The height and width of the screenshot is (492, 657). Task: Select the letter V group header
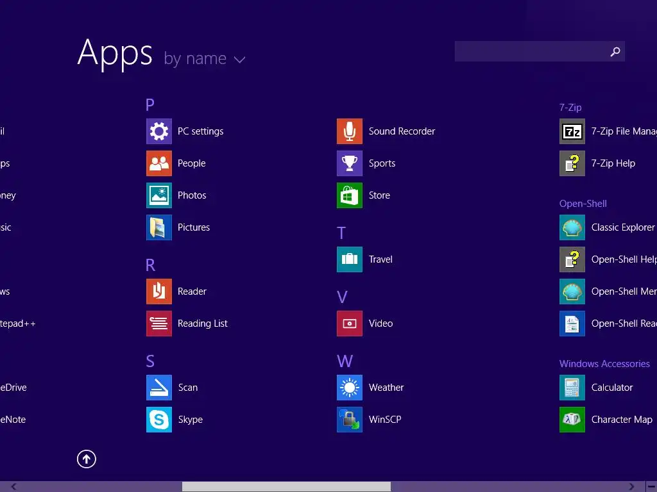click(x=342, y=297)
